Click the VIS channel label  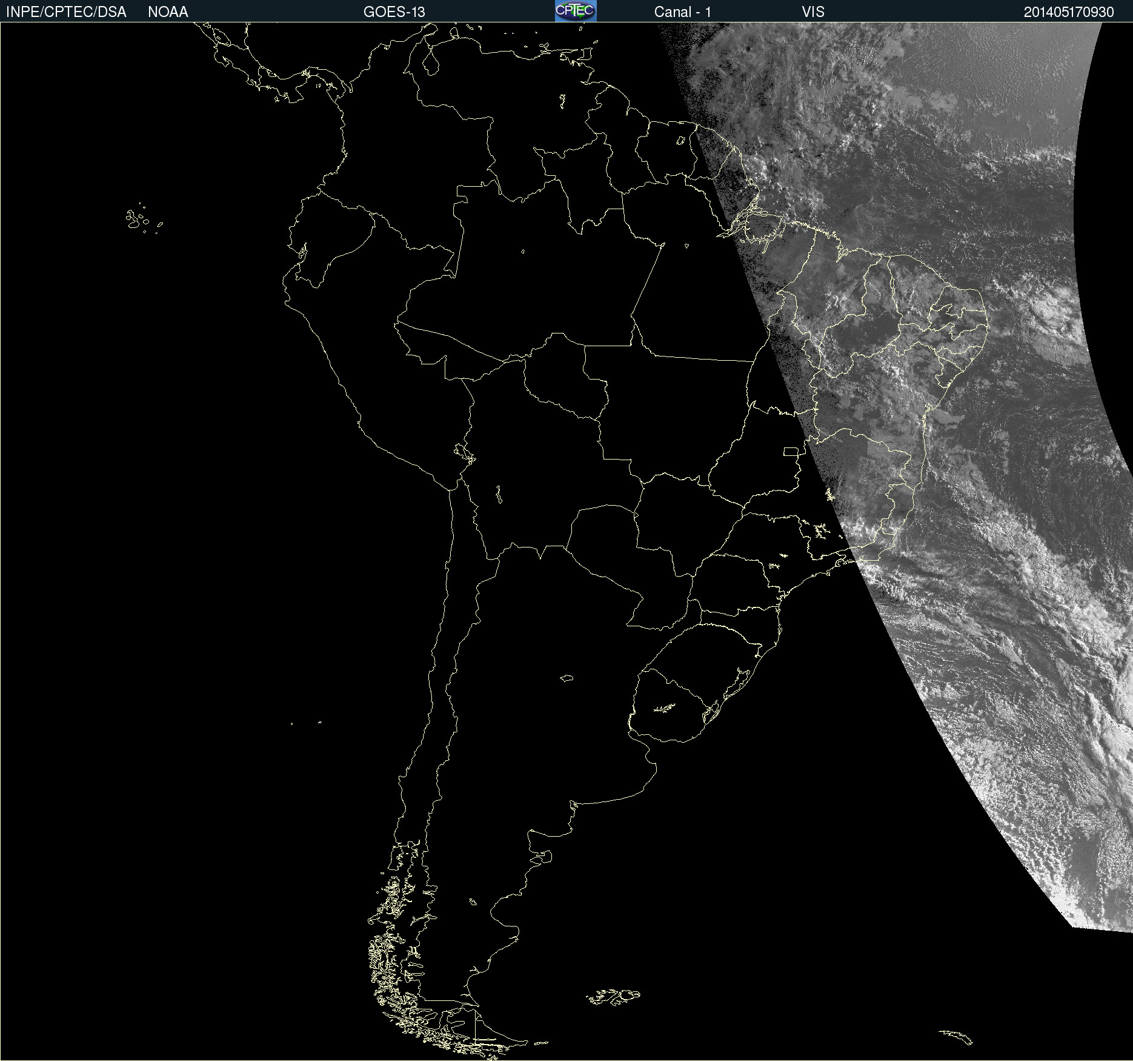[813, 12]
